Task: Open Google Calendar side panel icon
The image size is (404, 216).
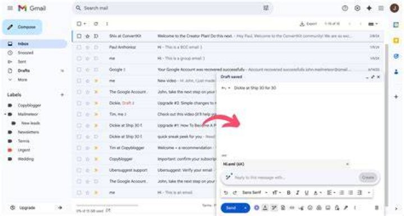Action: pyautogui.click(x=396, y=25)
